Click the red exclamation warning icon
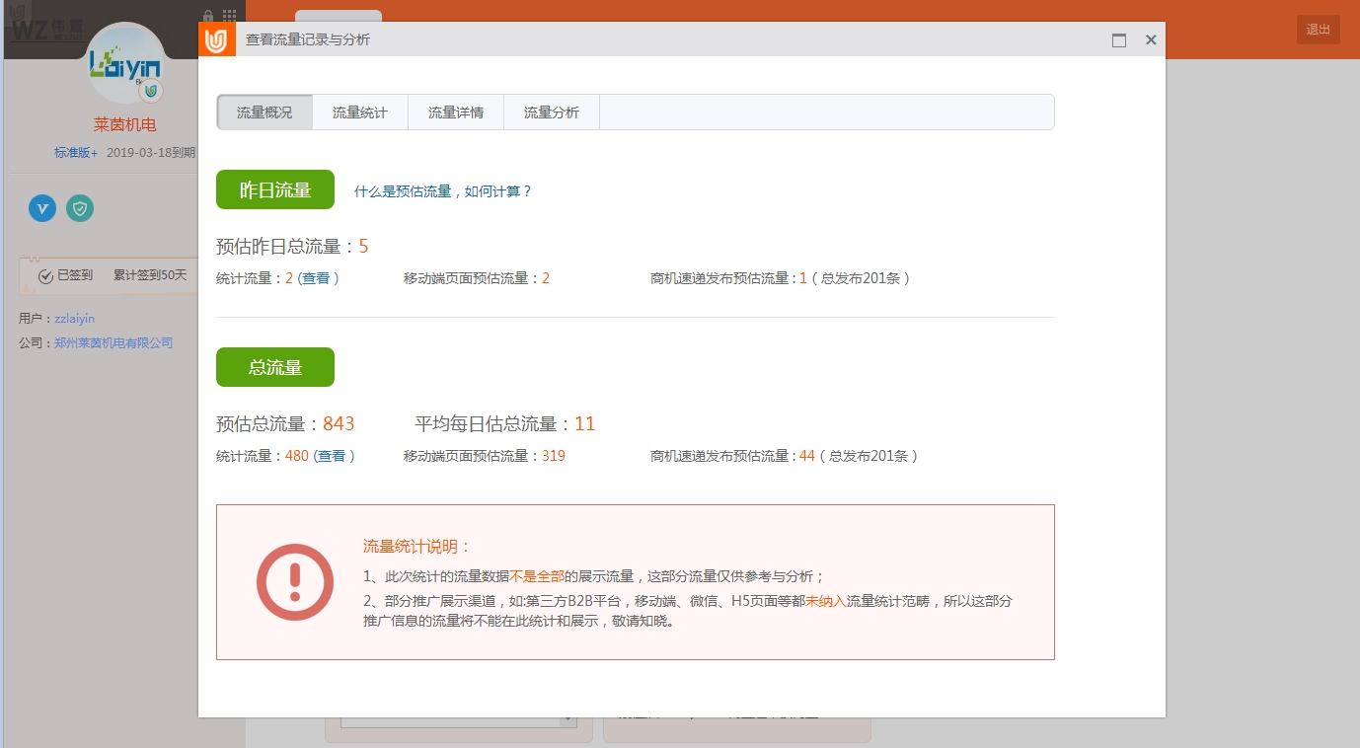 pyautogui.click(x=294, y=582)
